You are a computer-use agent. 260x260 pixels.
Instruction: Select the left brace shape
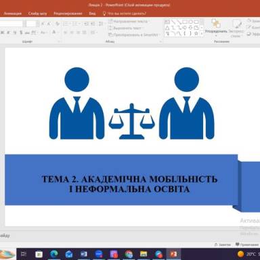point(185,33)
